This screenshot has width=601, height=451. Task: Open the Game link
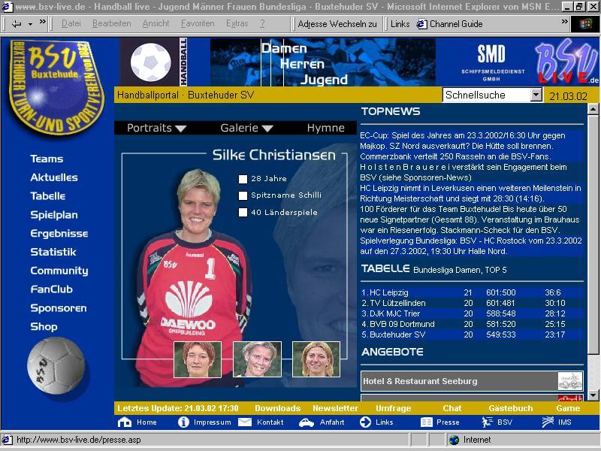point(568,408)
